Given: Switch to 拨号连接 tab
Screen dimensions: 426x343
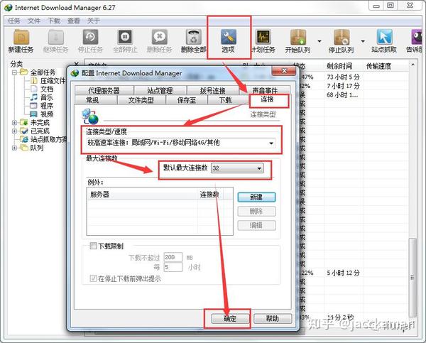Looking at the screenshot, I should (x=213, y=90).
